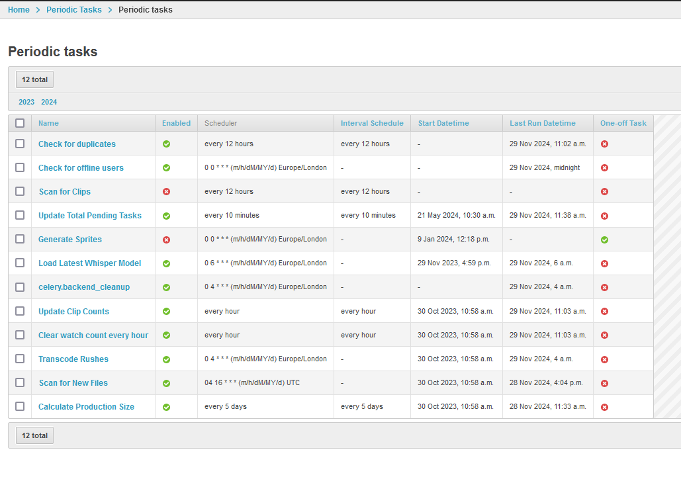Click the top 12 total button
681x487 pixels.
click(34, 79)
